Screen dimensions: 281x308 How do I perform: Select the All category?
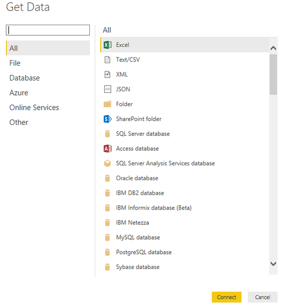click(x=48, y=48)
